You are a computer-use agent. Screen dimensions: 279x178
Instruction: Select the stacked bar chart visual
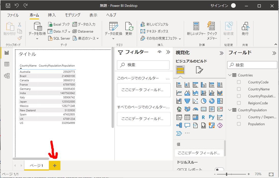(x=179, y=85)
